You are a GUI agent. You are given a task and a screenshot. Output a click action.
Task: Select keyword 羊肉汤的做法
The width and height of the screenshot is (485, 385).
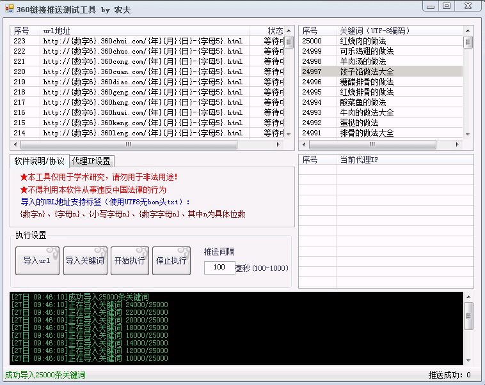(381, 61)
